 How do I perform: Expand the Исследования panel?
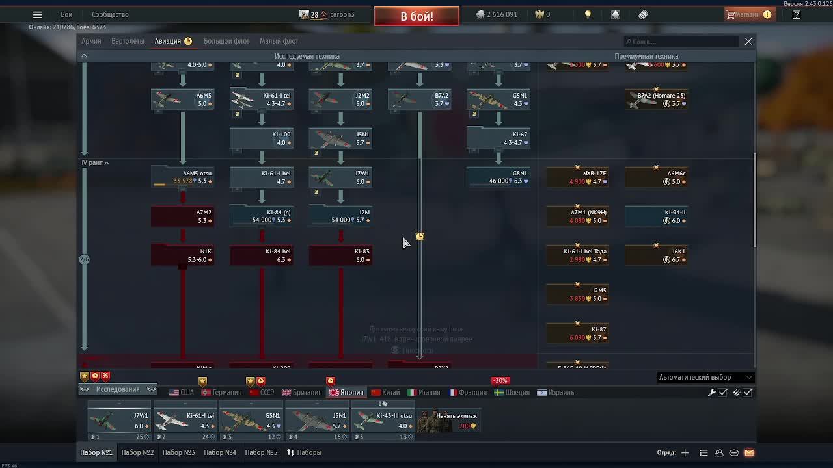click(x=118, y=389)
